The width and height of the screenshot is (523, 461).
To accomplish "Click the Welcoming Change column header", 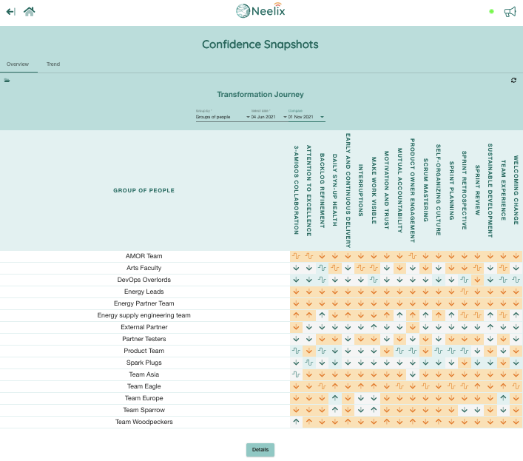I will pyautogui.click(x=516, y=190).
